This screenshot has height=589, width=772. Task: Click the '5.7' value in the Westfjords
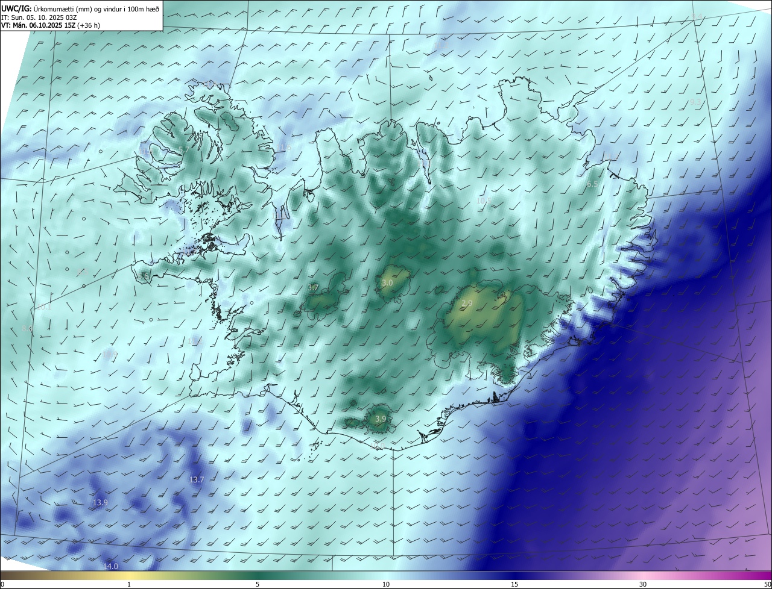pos(184,149)
